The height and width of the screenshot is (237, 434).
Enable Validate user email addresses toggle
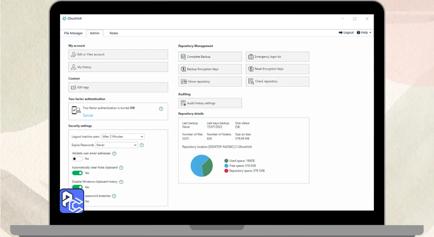pos(77,159)
